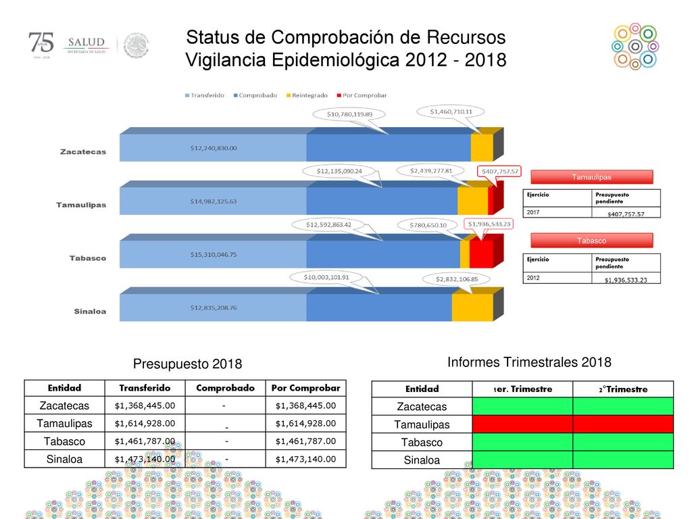Image resolution: width=692 pixels, height=519 pixels.
Task: Click Transferido $1,368,445.00 for Zacatecas
Action: click(145, 405)
